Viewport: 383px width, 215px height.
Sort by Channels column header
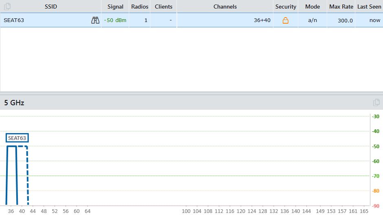[225, 7]
